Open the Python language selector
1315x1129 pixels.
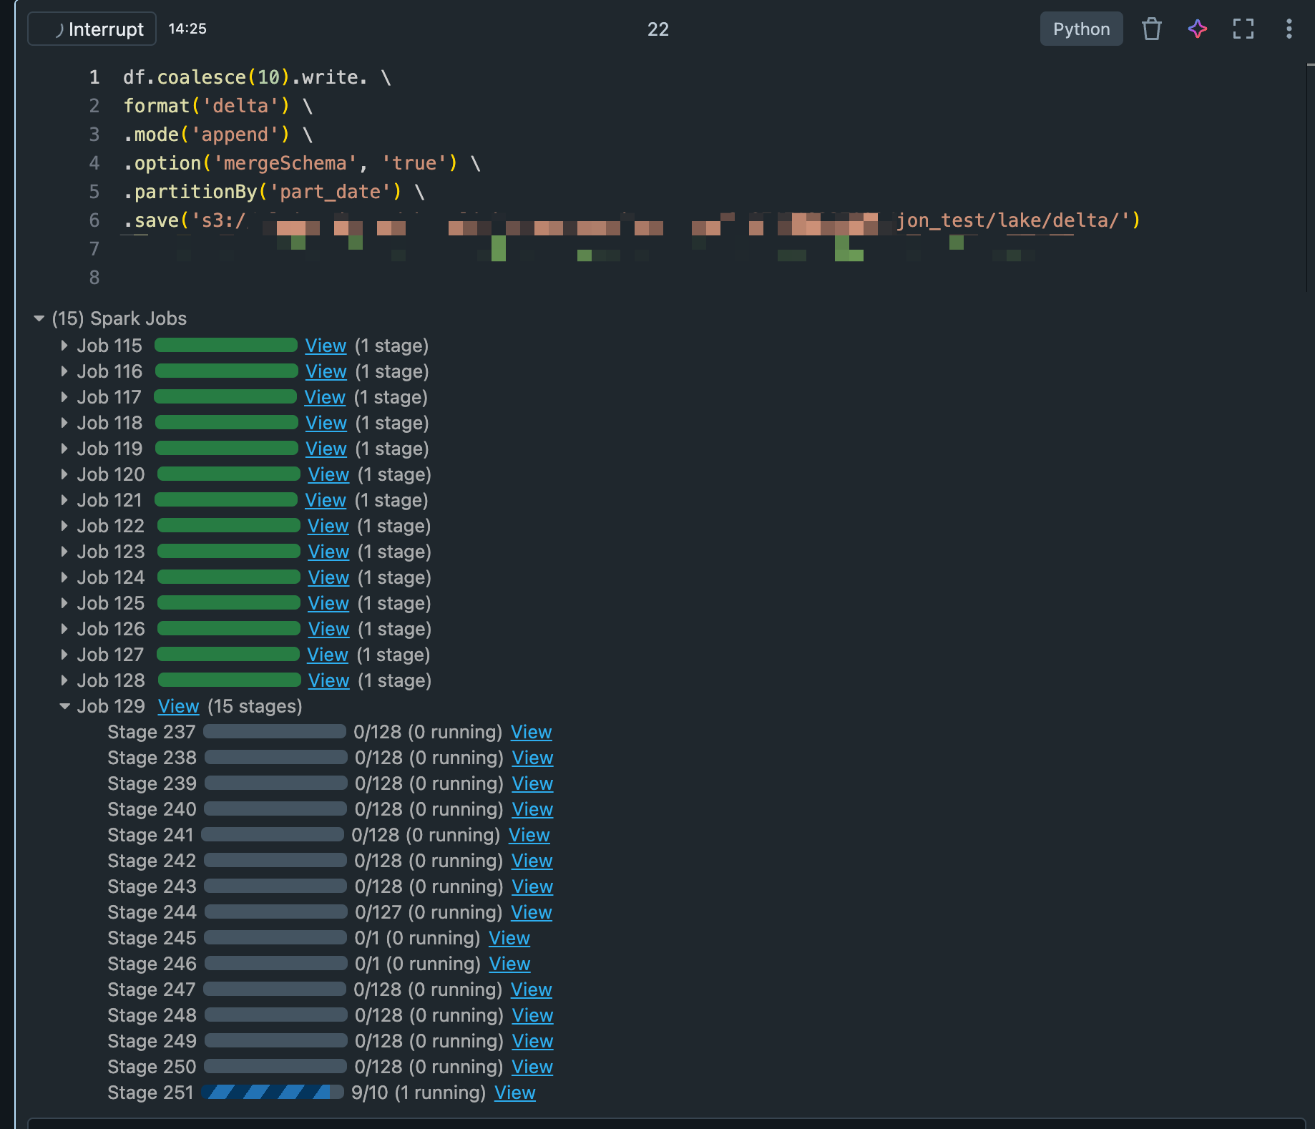coord(1081,29)
